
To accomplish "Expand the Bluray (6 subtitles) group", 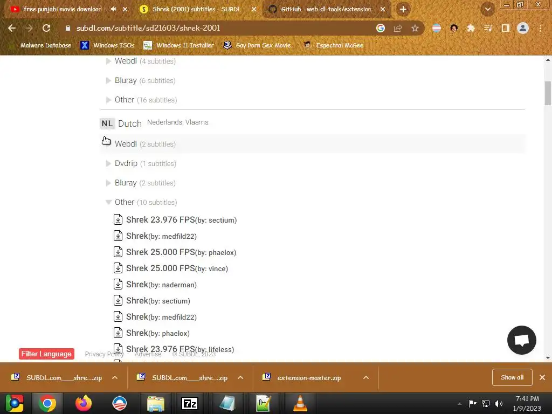I will [145, 80].
